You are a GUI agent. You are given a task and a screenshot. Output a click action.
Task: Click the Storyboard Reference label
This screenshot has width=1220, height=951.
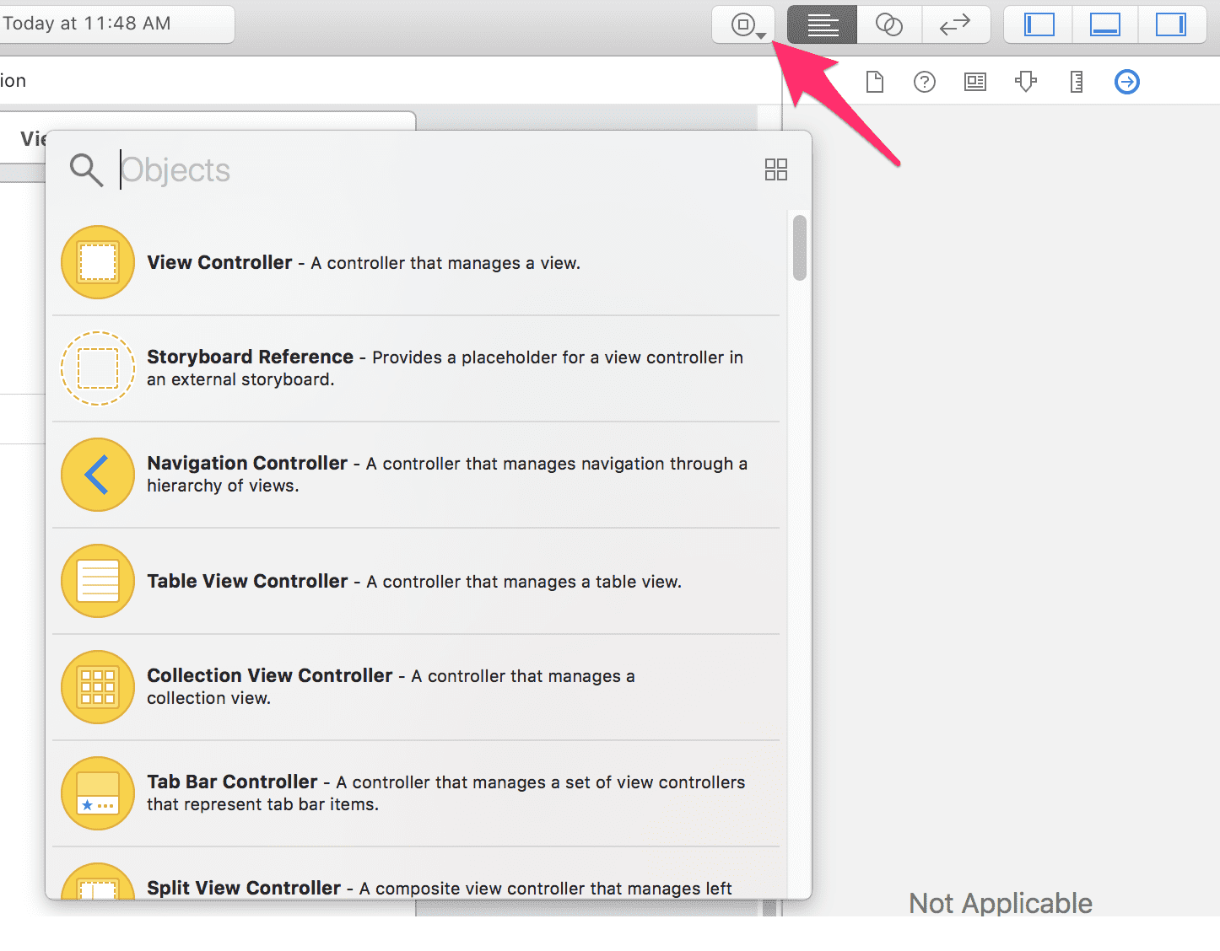click(x=250, y=357)
